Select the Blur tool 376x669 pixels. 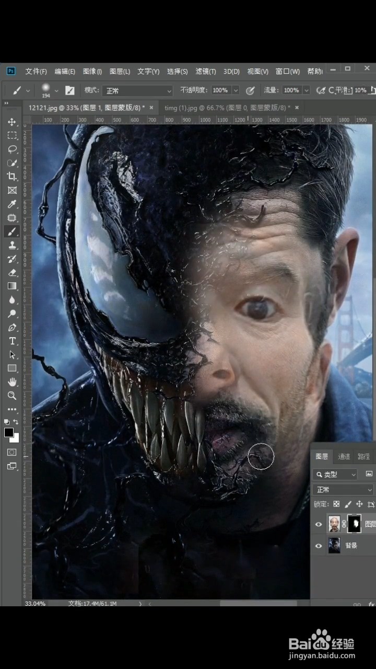coord(12,300)
